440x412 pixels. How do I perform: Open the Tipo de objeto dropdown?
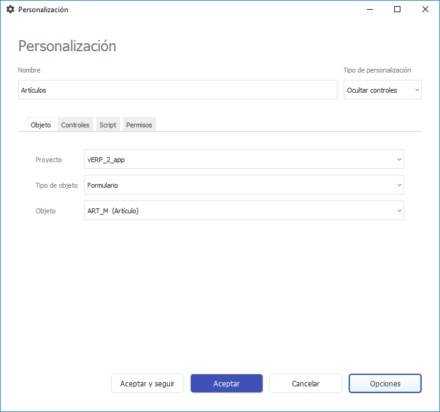point(244,185)
